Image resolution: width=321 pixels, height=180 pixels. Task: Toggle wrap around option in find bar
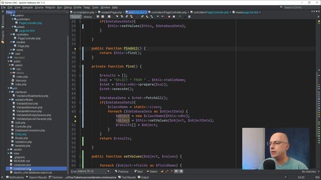(x=181, y=171)
